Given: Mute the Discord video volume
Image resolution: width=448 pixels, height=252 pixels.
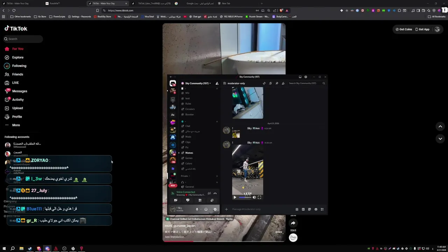Looking at the screenshot, I should pyautogui.click(x=254, y=197).
